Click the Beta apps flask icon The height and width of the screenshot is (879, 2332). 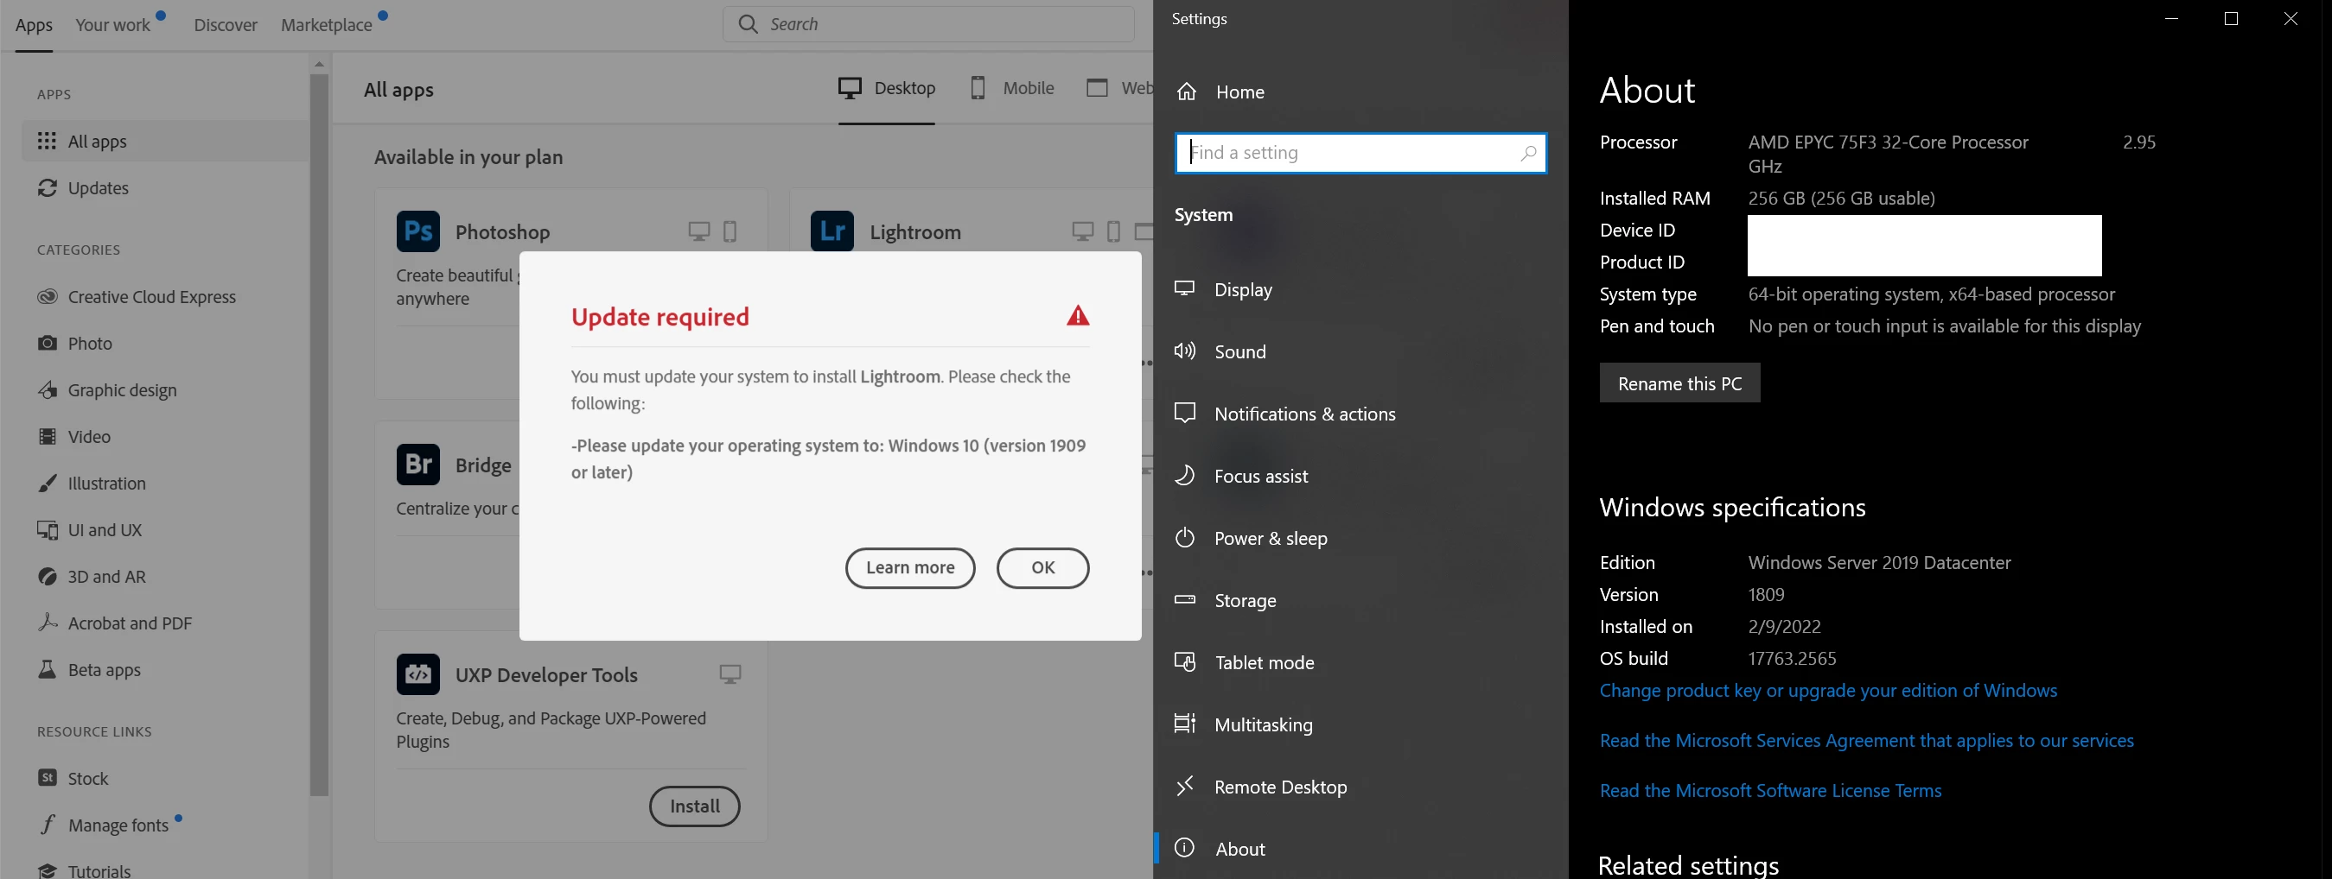tap(47, 670)
